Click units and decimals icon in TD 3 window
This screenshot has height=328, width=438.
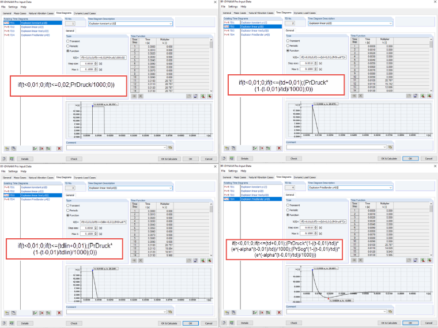(12, 323)
